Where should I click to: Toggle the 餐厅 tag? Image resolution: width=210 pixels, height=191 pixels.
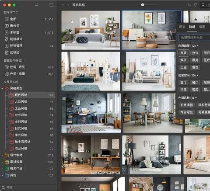click(x=195, y=83)
